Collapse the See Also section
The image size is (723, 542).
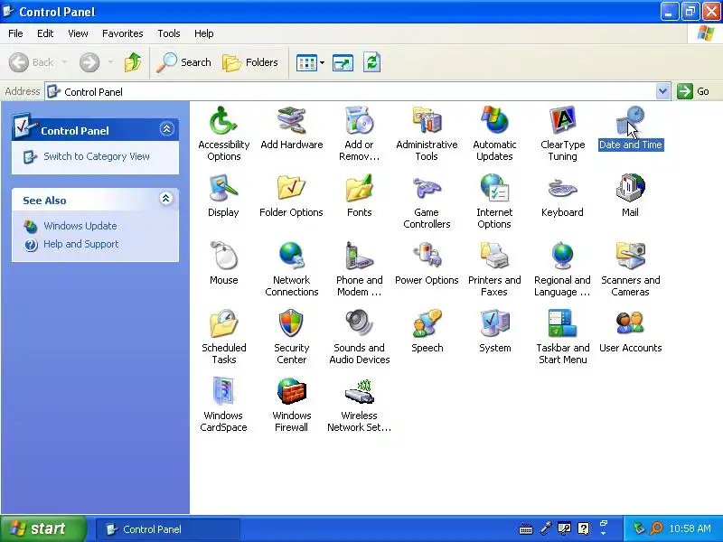166,199
